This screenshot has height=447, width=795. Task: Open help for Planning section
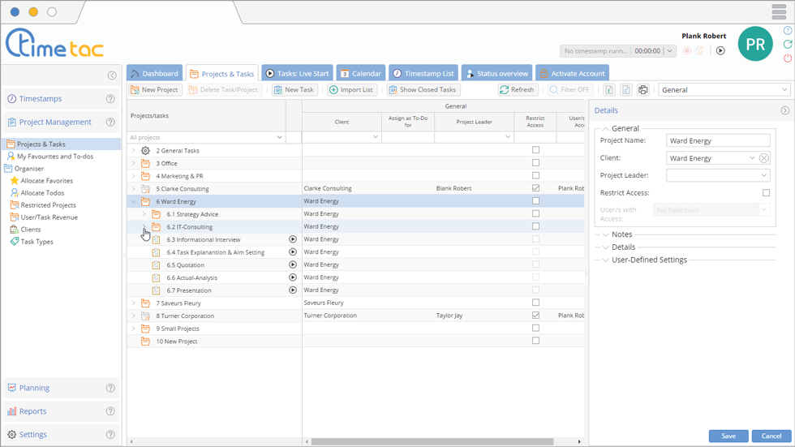(110, 389)
